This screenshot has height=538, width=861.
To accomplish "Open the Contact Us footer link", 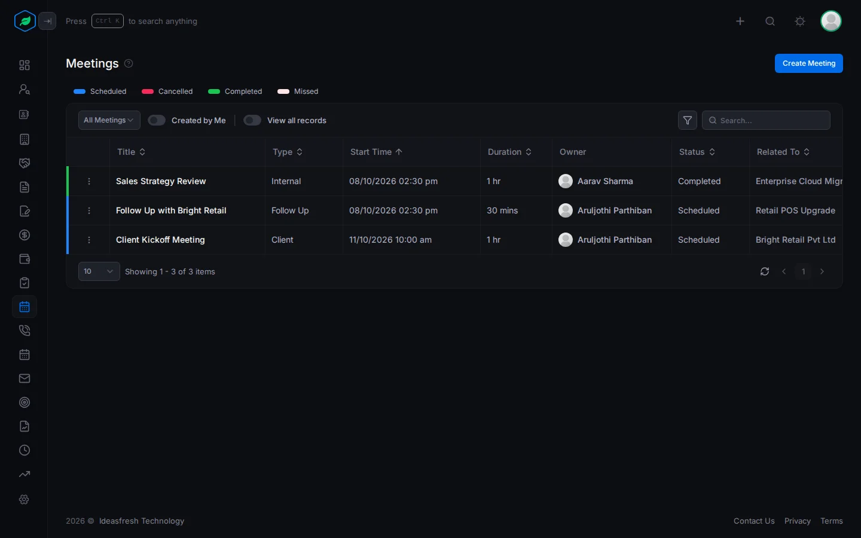I will (754, 521).
